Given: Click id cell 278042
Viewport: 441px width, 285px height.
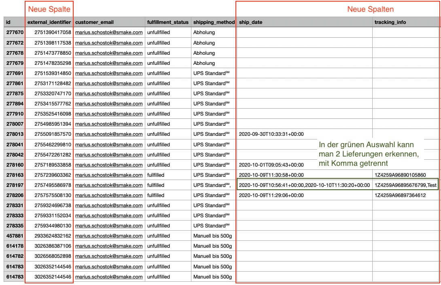Looking at the screenshot, I should point(14,155).
